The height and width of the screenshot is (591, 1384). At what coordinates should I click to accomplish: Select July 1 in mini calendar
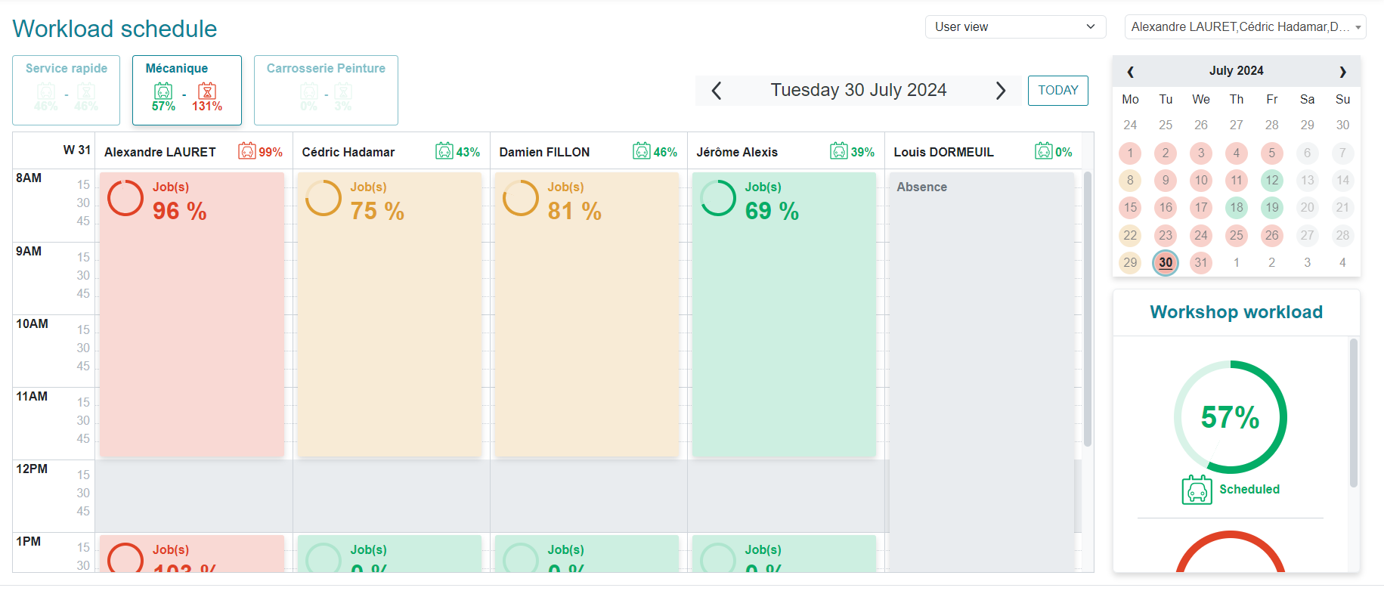pos(1130,153)
